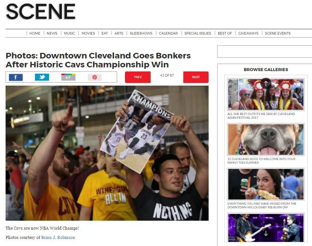Open the Brian J. Robinson photographer link
Viewport: 312px width, 246px height.
58,237
